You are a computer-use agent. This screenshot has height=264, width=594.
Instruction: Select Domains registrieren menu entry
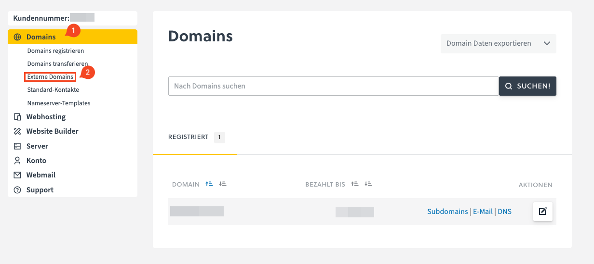(x=55, y=51)
